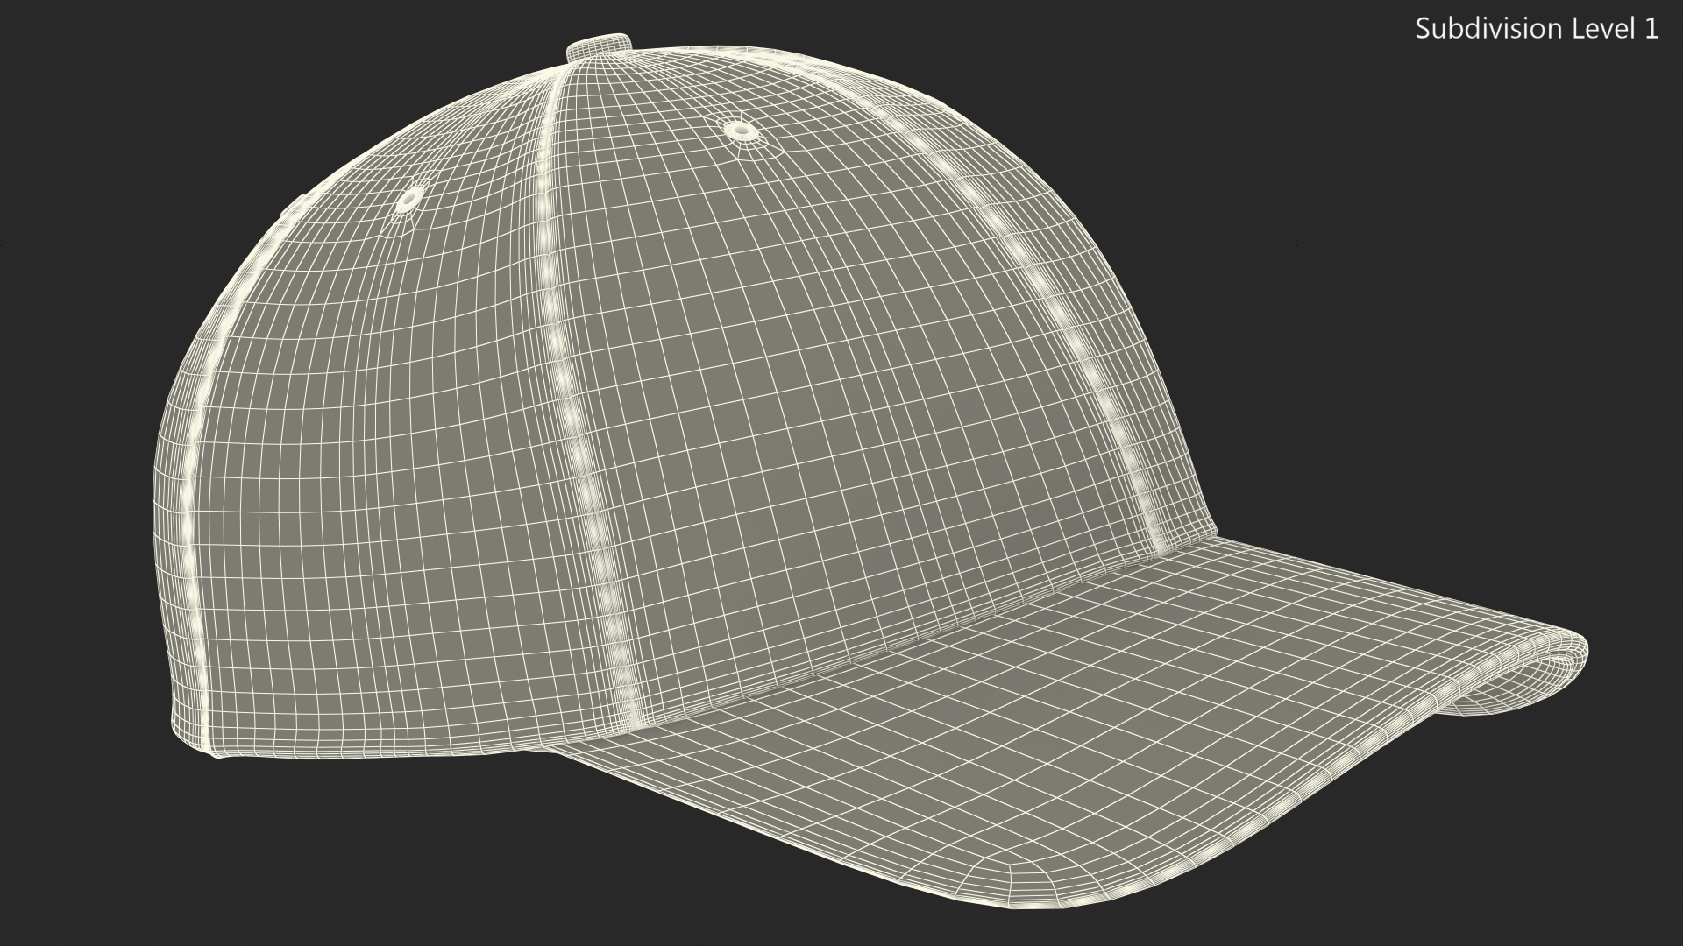Click the number '1' in the subdivision label
The height and width of the screenshot is (946, 1683).
point(1651,29)
